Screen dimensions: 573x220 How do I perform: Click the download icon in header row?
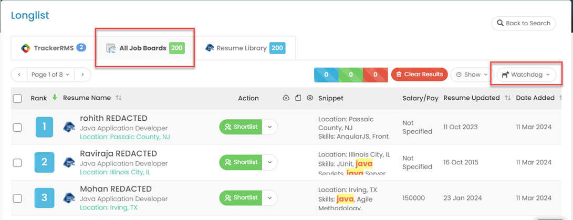(x=286, y=98)
